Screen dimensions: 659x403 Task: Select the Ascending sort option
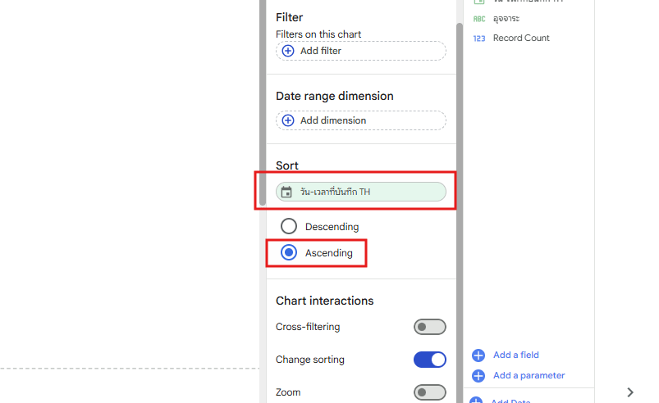point(289,253)
